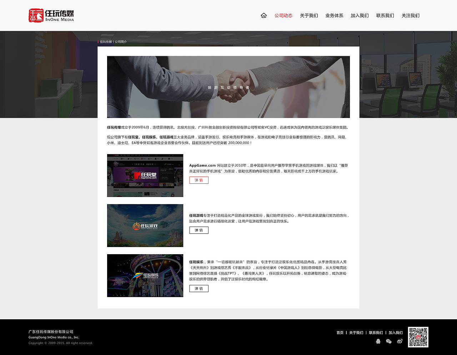Image resolution: width=457 pixels, height=355 pixels.
Task: Click the handshake banner image
Action: 228,87
